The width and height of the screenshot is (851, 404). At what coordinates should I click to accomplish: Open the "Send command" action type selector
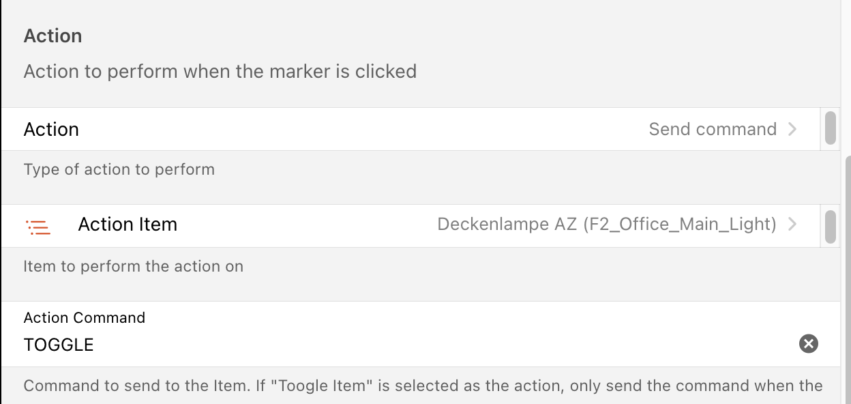point(713,129)
